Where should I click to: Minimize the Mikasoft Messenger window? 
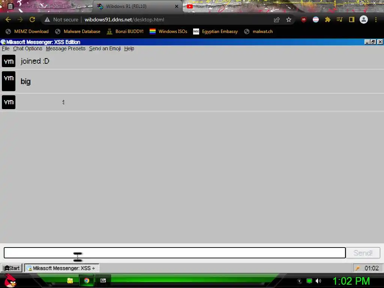[367, 42]
